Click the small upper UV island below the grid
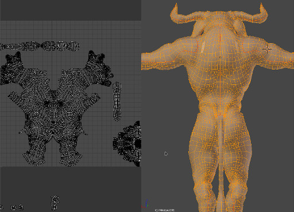This screenshot has height=212, width=294. 55,200
